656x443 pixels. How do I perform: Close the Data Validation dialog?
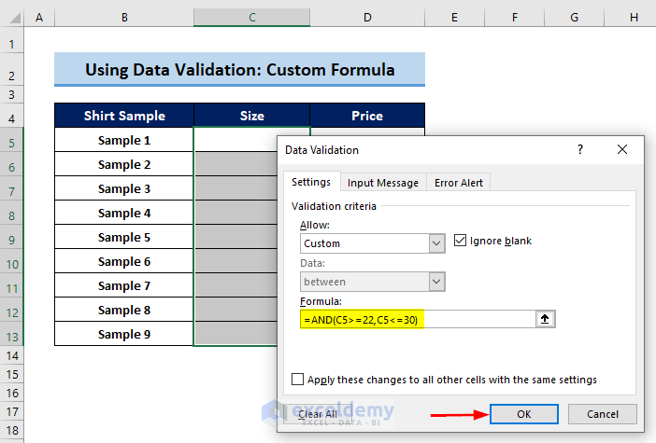coord(622,149)
